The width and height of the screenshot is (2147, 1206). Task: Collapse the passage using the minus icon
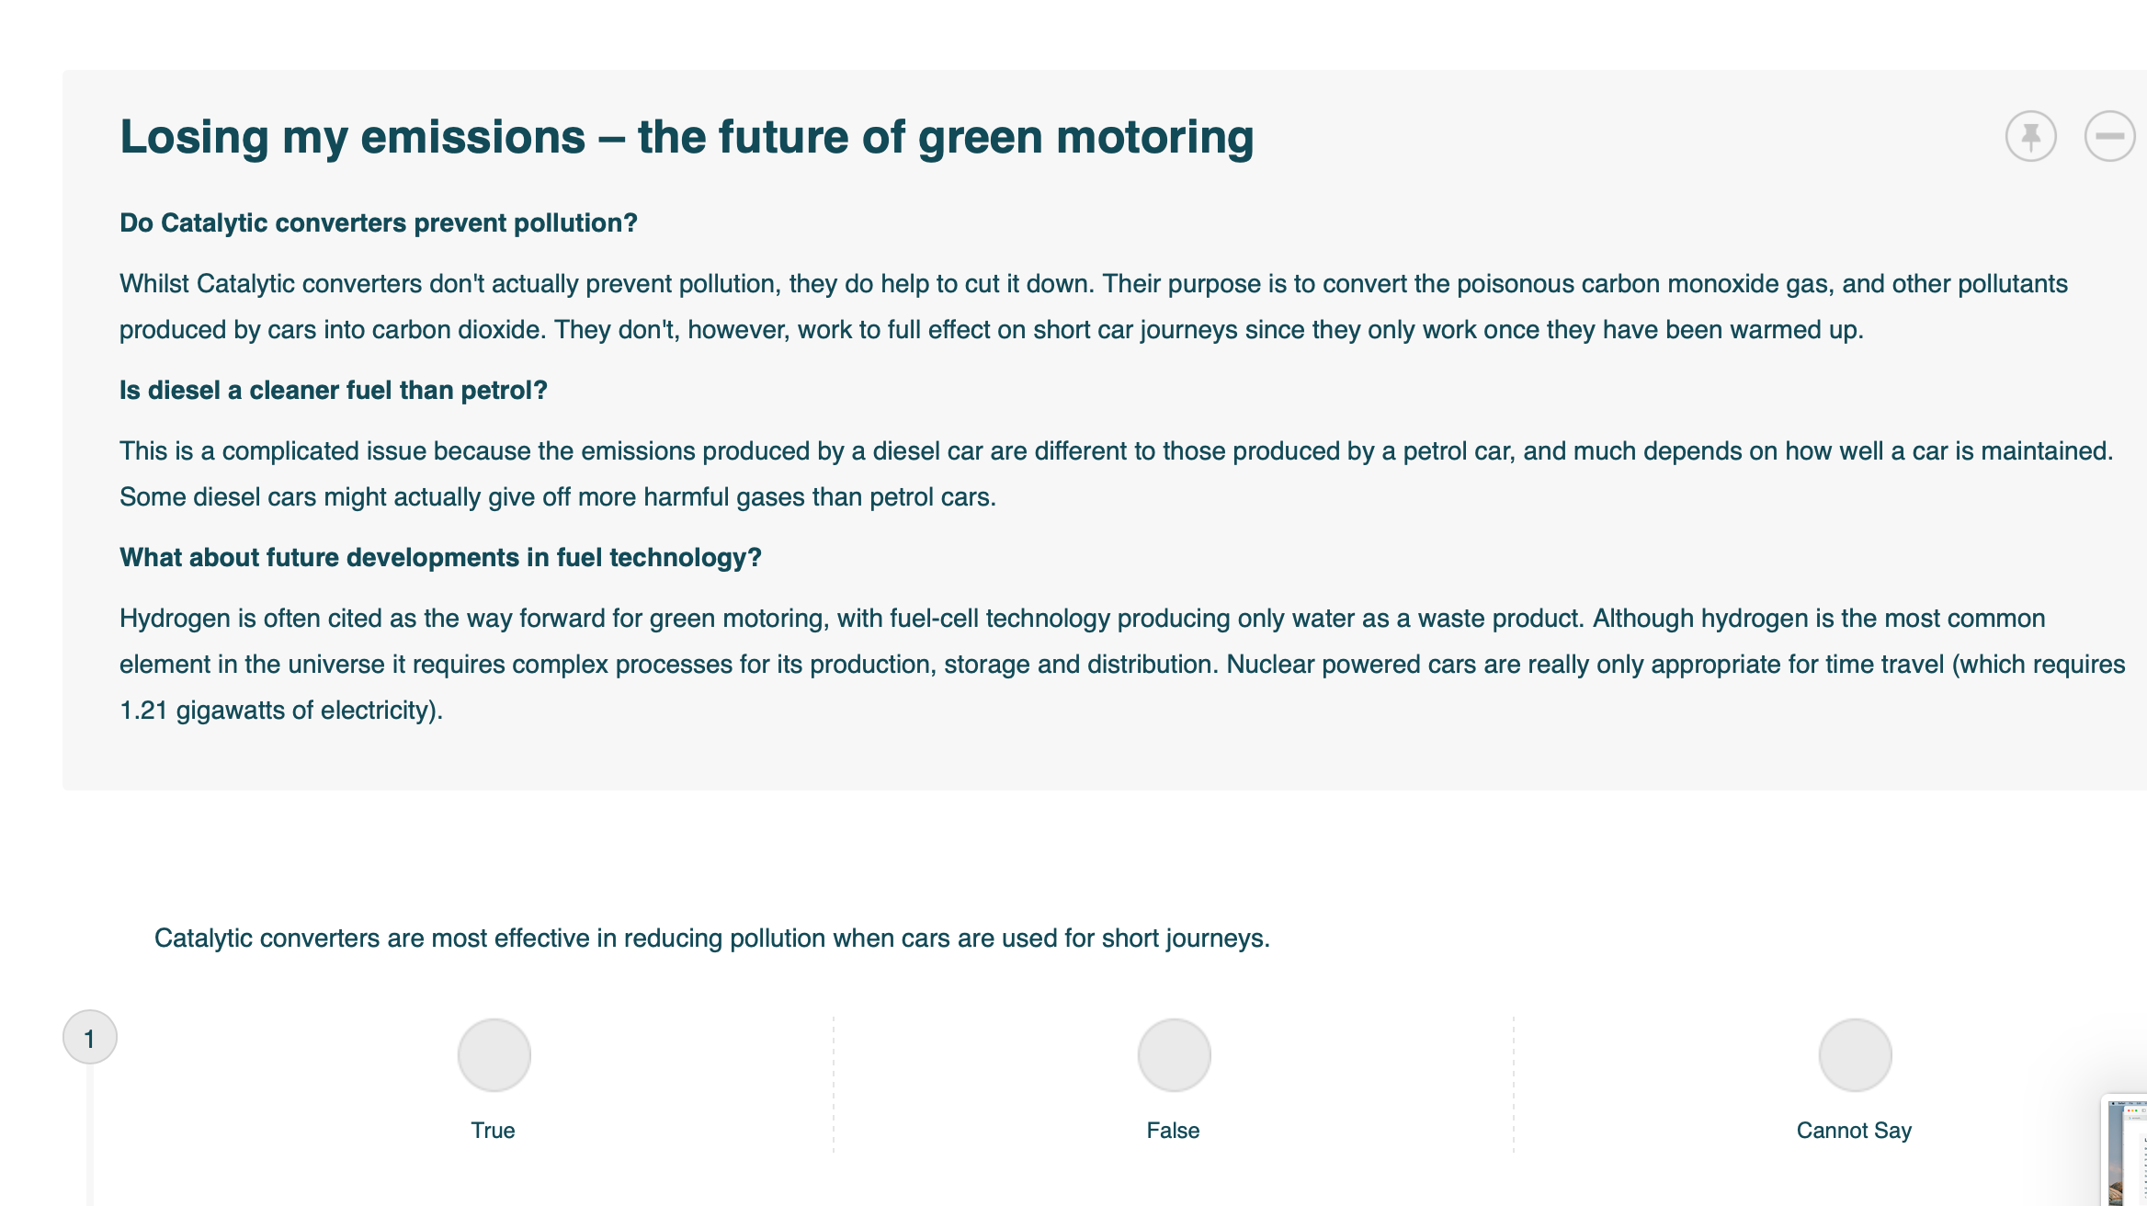point(2109,136)
